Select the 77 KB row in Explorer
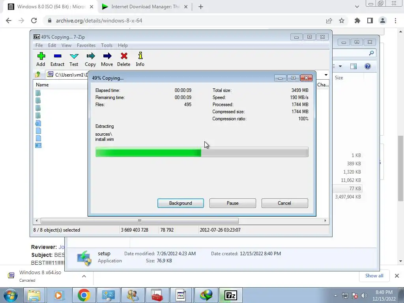 click(347, 189)
